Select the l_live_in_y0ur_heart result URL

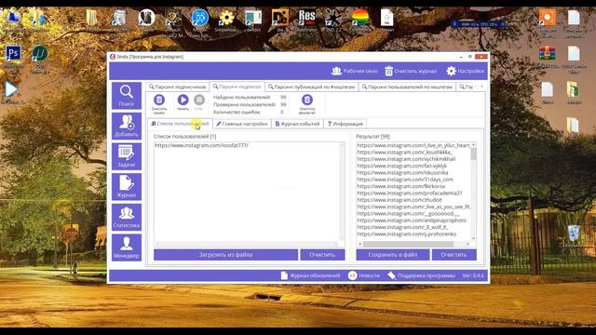tap(413, 145)
